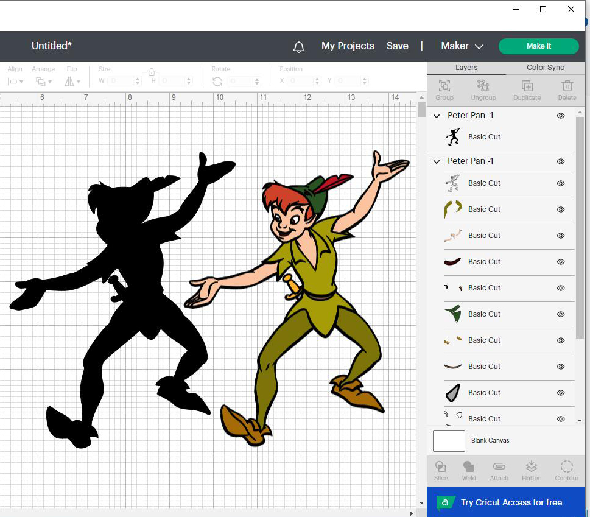Select the green hat layer thumbnail
Viewport: 590px width, 517px height.
click(453, 314)
